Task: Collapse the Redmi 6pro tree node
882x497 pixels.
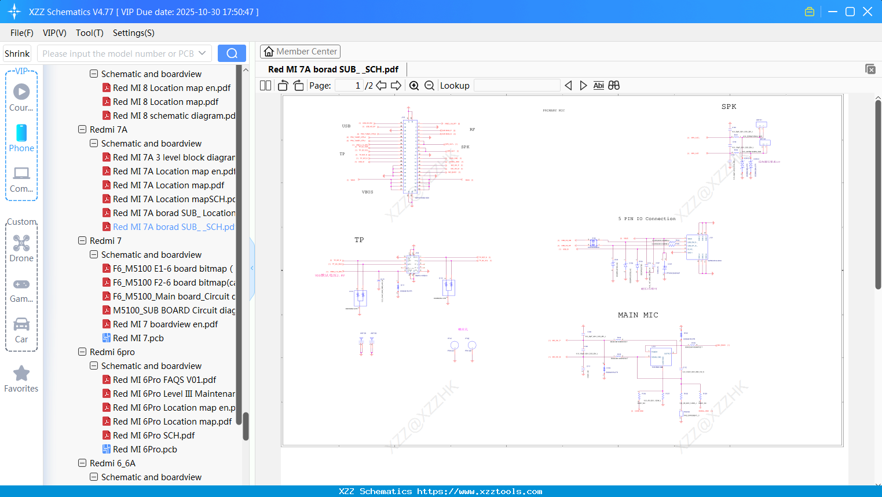Action: (82, 352)
